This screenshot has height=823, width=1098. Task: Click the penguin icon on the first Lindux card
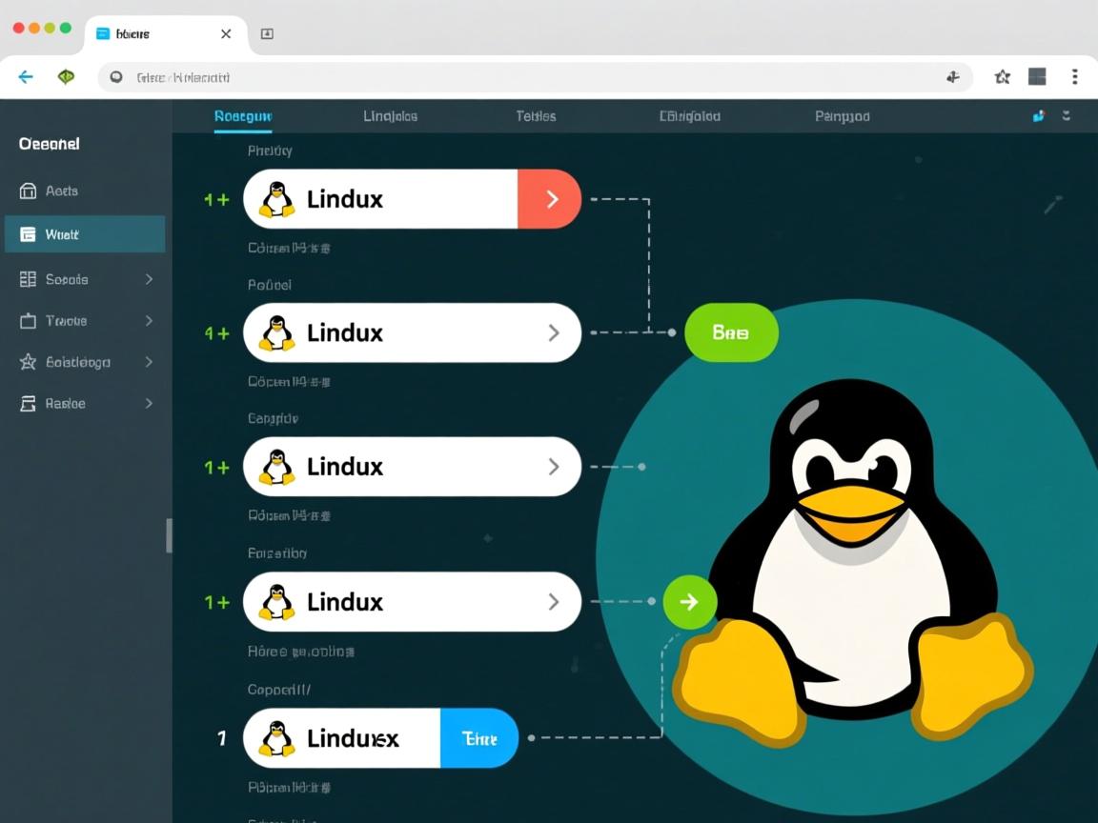pyautogui.click(x=277, y=198)
